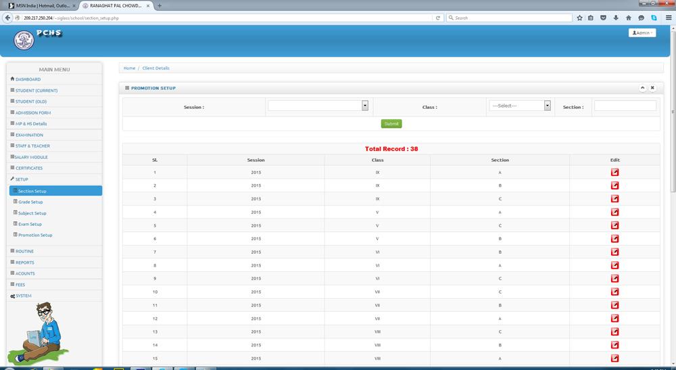Viewport: 676px width, 370px height.
Task: Open the Pocket icon in toolbar
Action: 603,18
